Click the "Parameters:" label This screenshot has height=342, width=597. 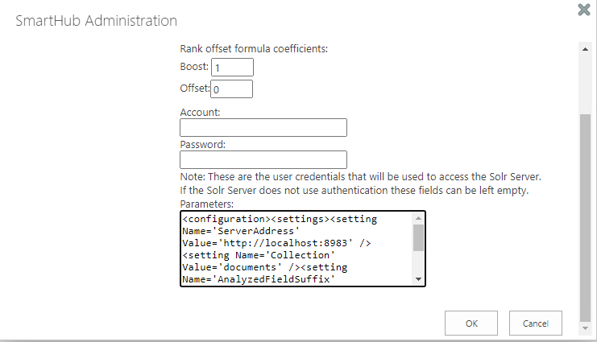coord(207,204)
